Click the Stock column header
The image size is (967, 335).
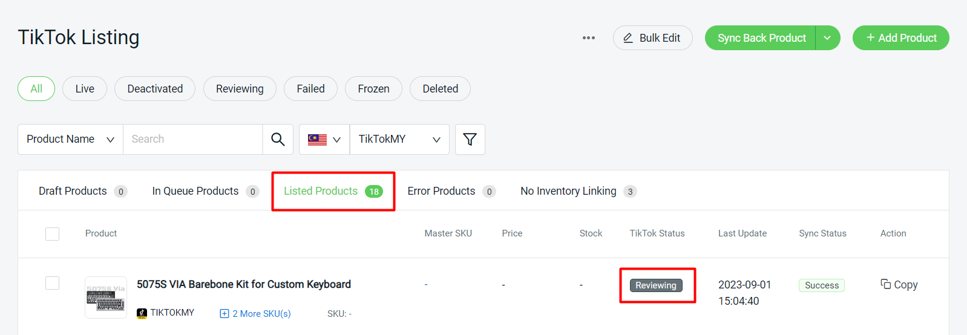click(x=591, y=233)
